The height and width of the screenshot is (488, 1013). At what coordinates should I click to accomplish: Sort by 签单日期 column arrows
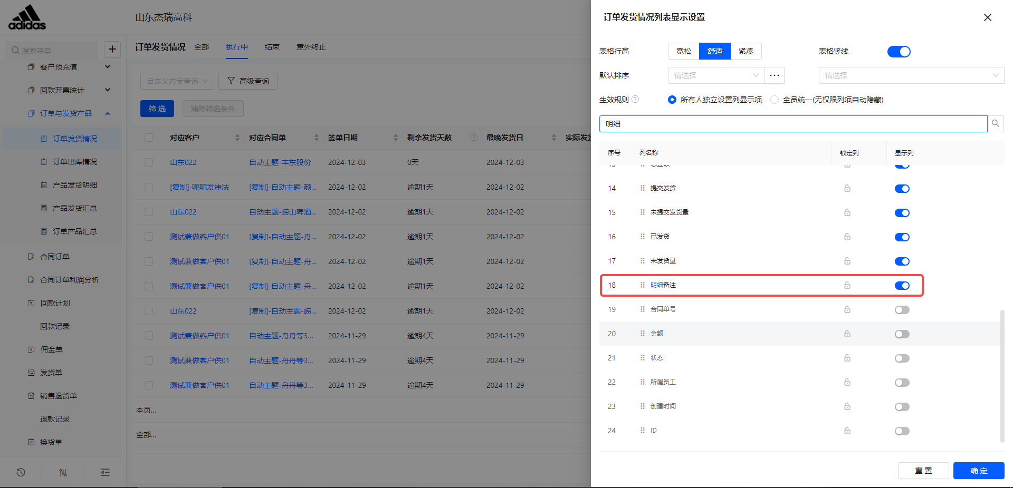[x=395, y=138]
